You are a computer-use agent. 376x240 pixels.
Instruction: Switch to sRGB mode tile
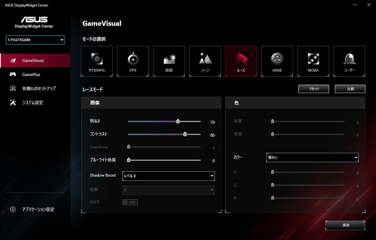pos(277,61)
